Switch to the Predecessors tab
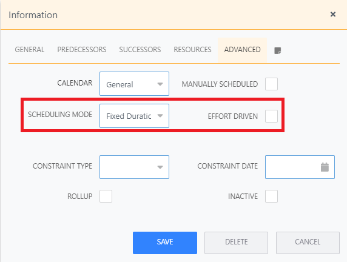Viewport: 347px width, 262px height. point(82,50)
